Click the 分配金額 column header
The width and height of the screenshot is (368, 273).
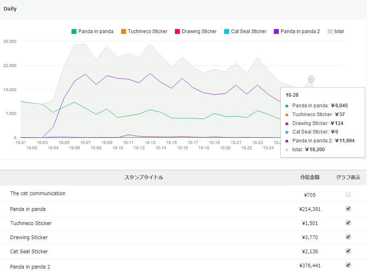click(x=309, y=177)
